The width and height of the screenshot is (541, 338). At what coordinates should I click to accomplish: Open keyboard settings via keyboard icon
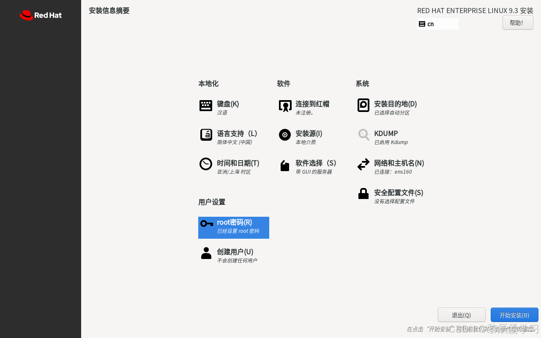pyautogui.click(x=206, y=106)
